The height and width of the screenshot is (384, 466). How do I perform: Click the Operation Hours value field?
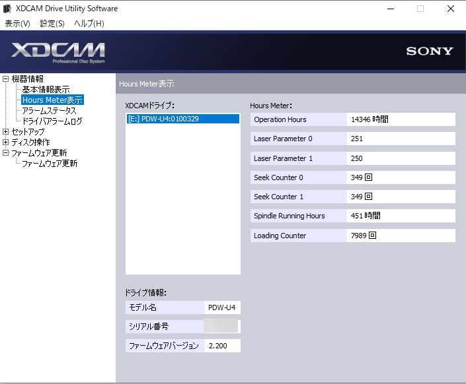pos(401,119)
